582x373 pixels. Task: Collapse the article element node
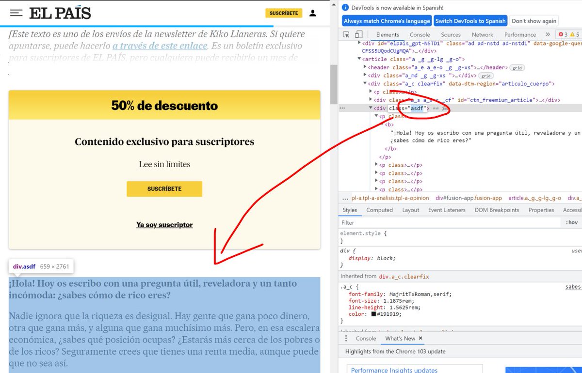click(x=360, y=59)
